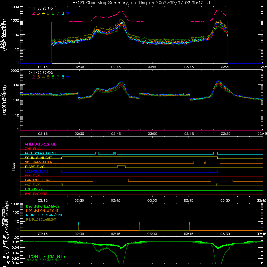This screenshot has width=267, height=267.
Task: Select the DETECTORS: legend heading in the front segments panel
Action: 40,9
